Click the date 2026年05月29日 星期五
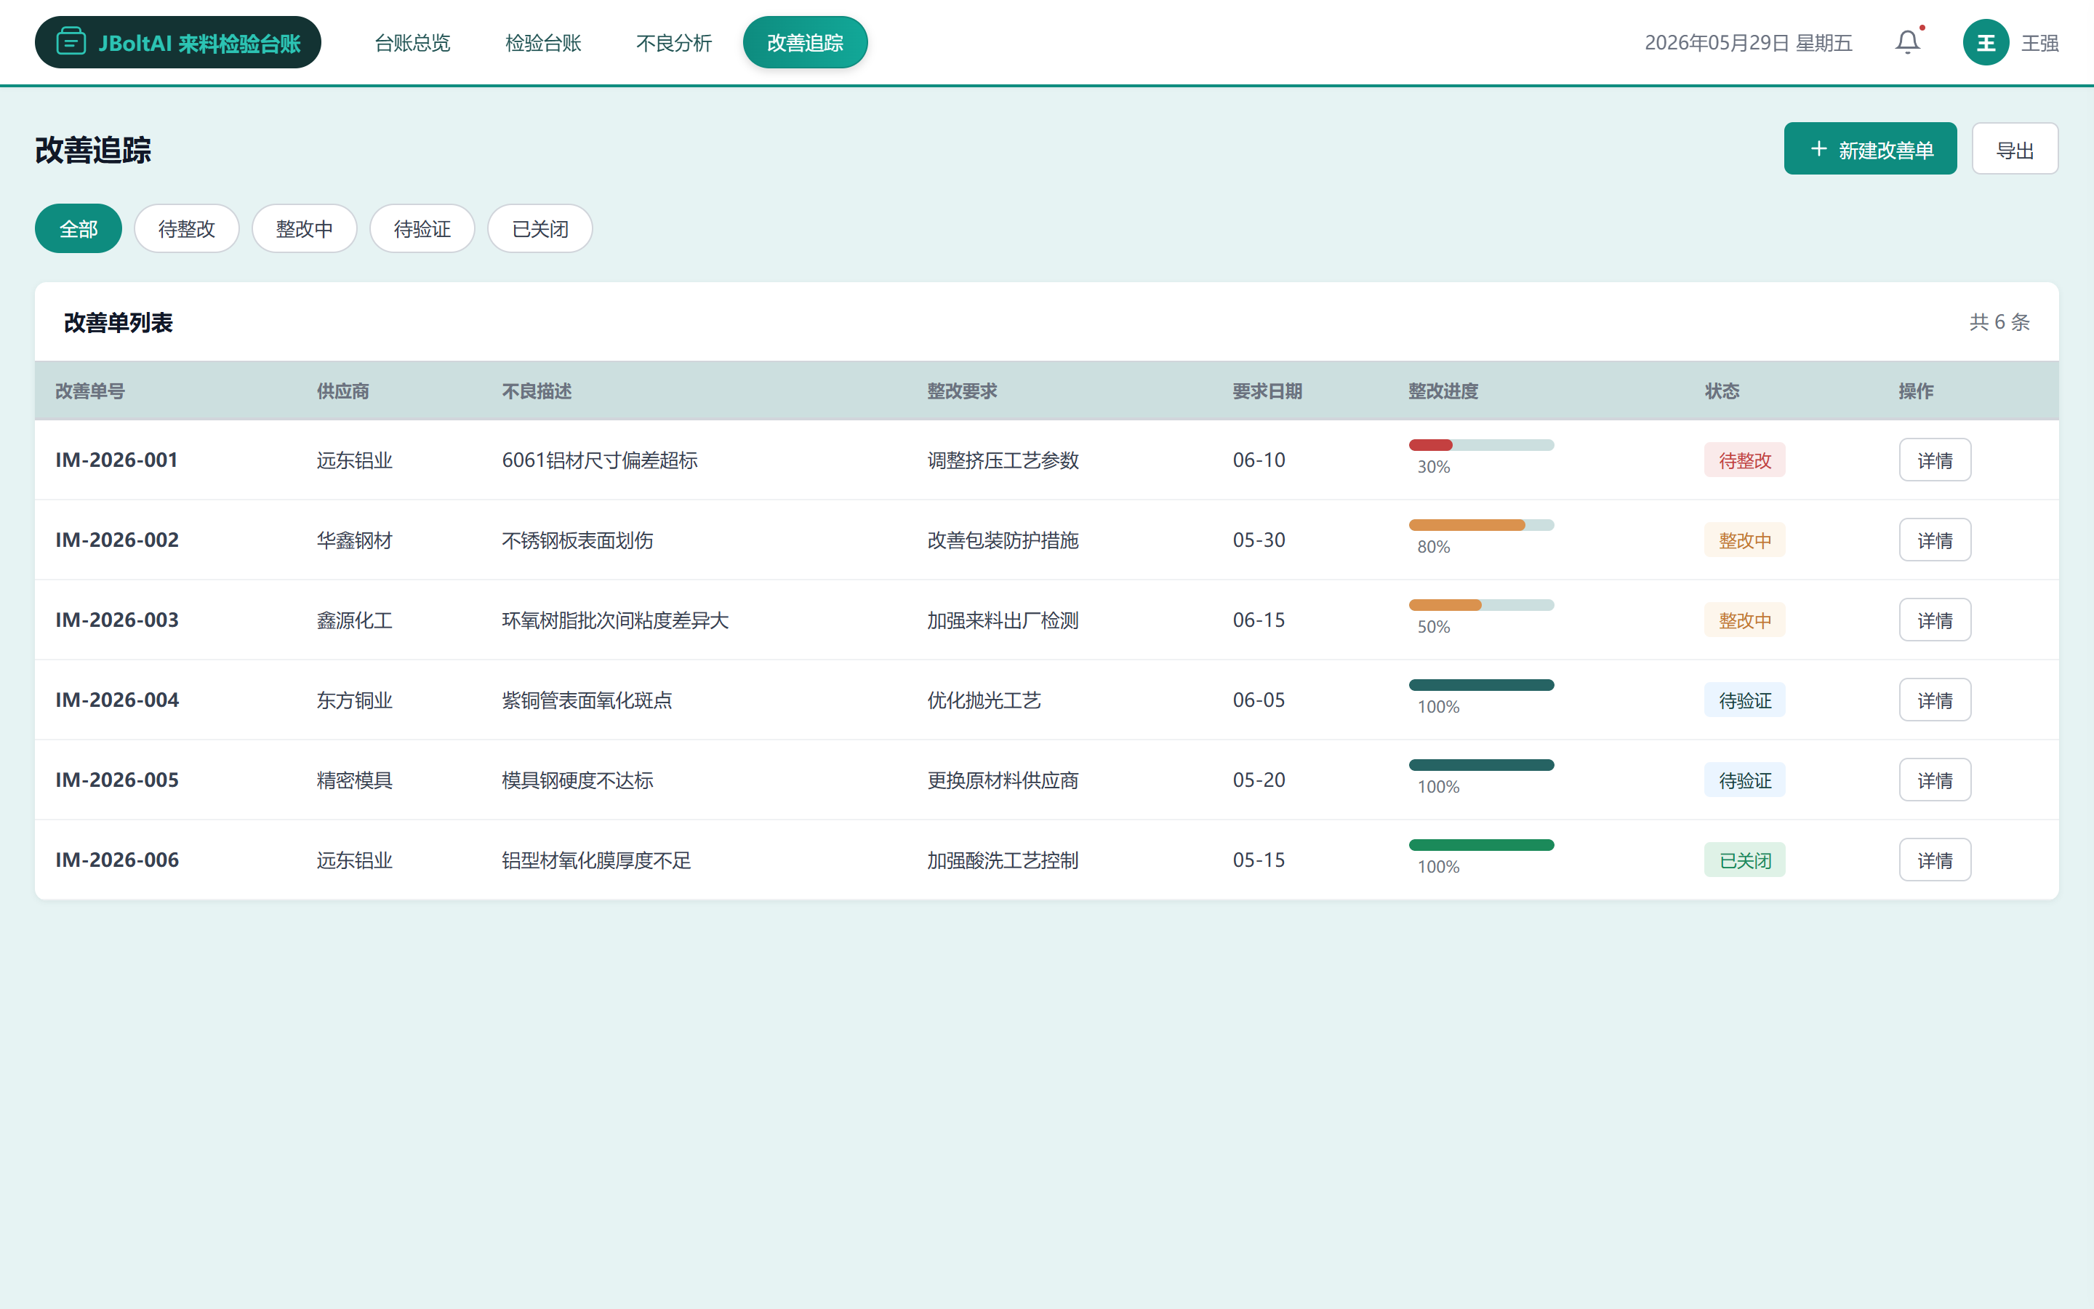Screen dimensions: 2094x1309 1748,42
